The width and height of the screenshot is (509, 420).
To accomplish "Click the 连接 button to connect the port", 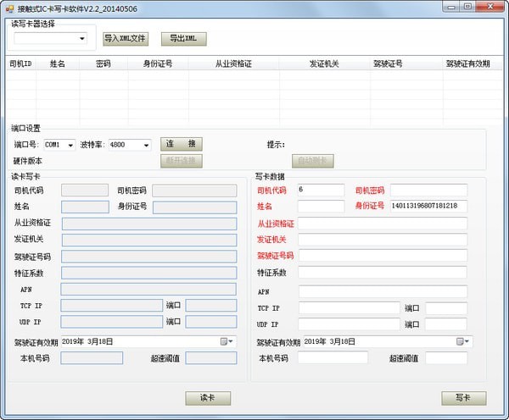I will click(x=182, y=145).
